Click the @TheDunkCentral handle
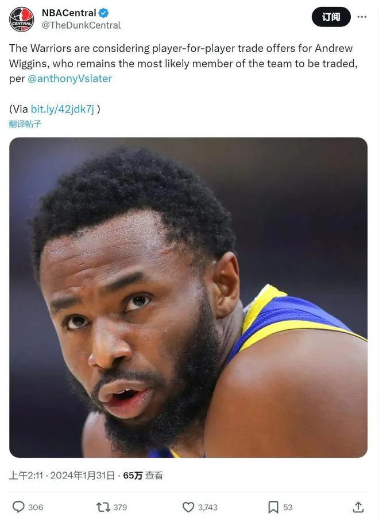379x522 pixels. click(81, 25)
